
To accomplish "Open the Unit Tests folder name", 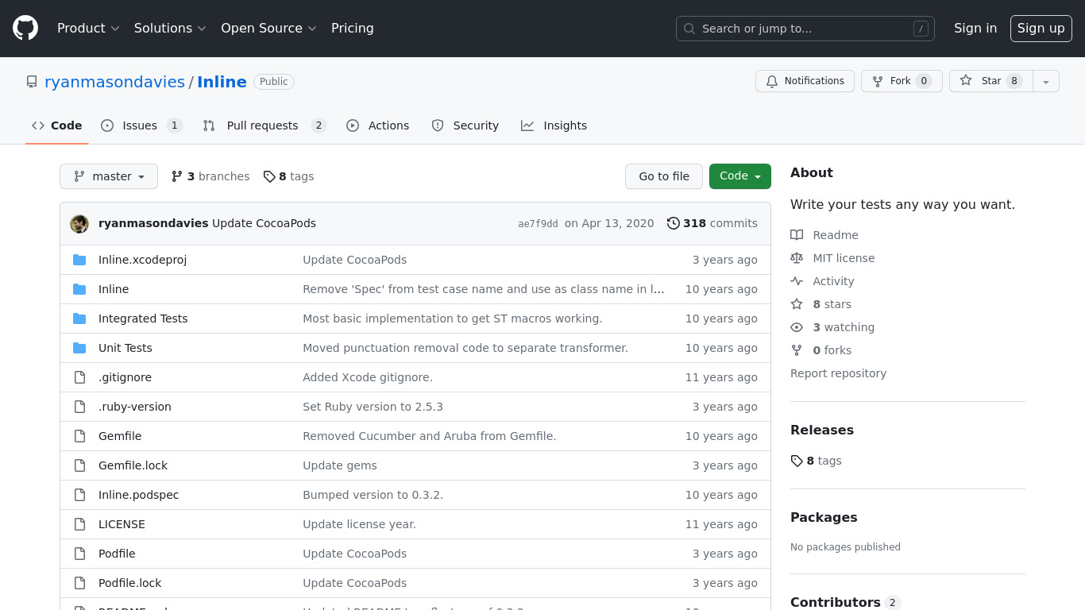I will click(x=125, y=348).
